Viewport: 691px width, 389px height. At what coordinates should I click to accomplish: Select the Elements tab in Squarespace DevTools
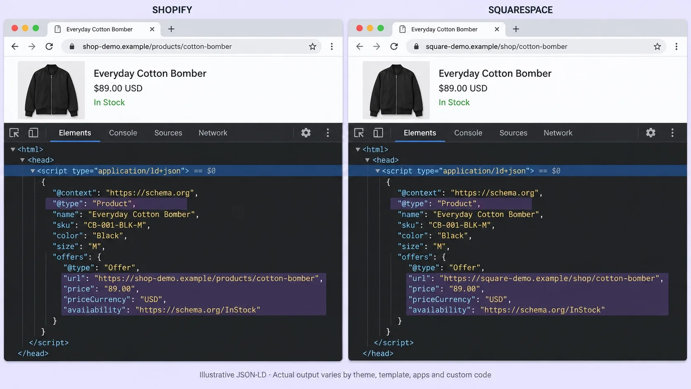click(x=420, y=133)
